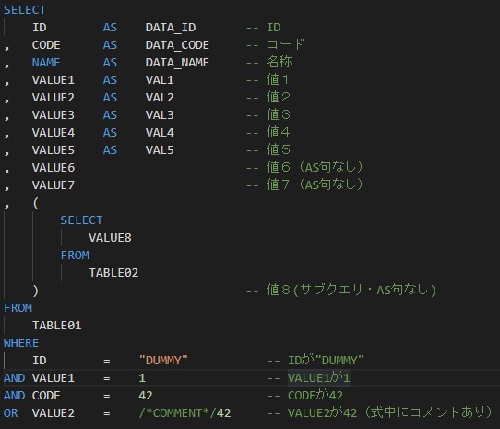Click the OR keyword before VALUE2
This screenshot has width=500, height=429.
click(11, 413)
